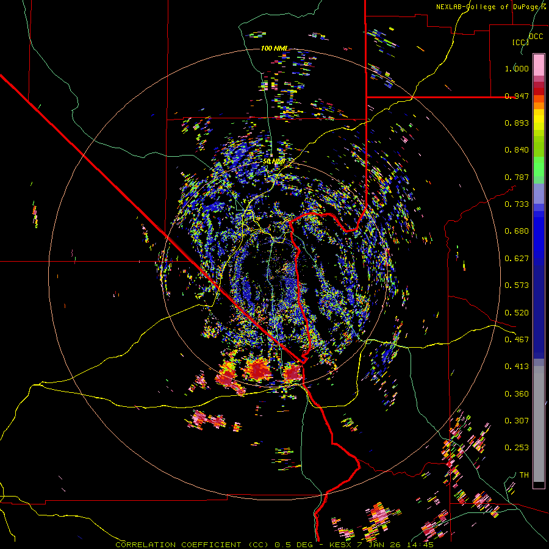The height and width of the screenshot is (549, 549).
Task: Click the 0.520 color scale value
Action: tap(517, 313)
